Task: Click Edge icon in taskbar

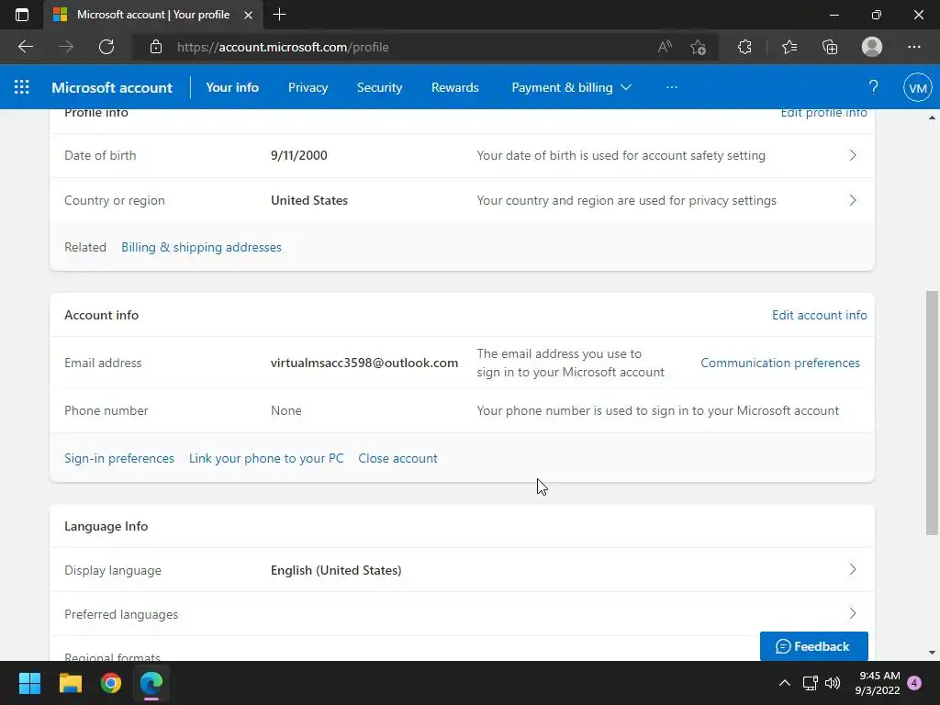Action: tap(151, 683)
